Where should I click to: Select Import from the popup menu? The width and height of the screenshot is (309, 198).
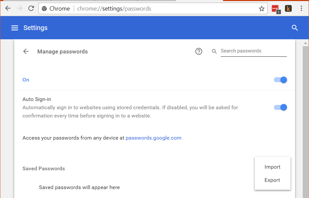[272, 167]
